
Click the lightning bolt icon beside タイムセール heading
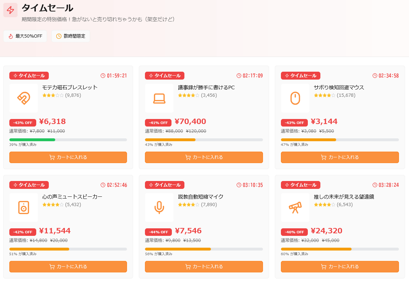[10, 10]
